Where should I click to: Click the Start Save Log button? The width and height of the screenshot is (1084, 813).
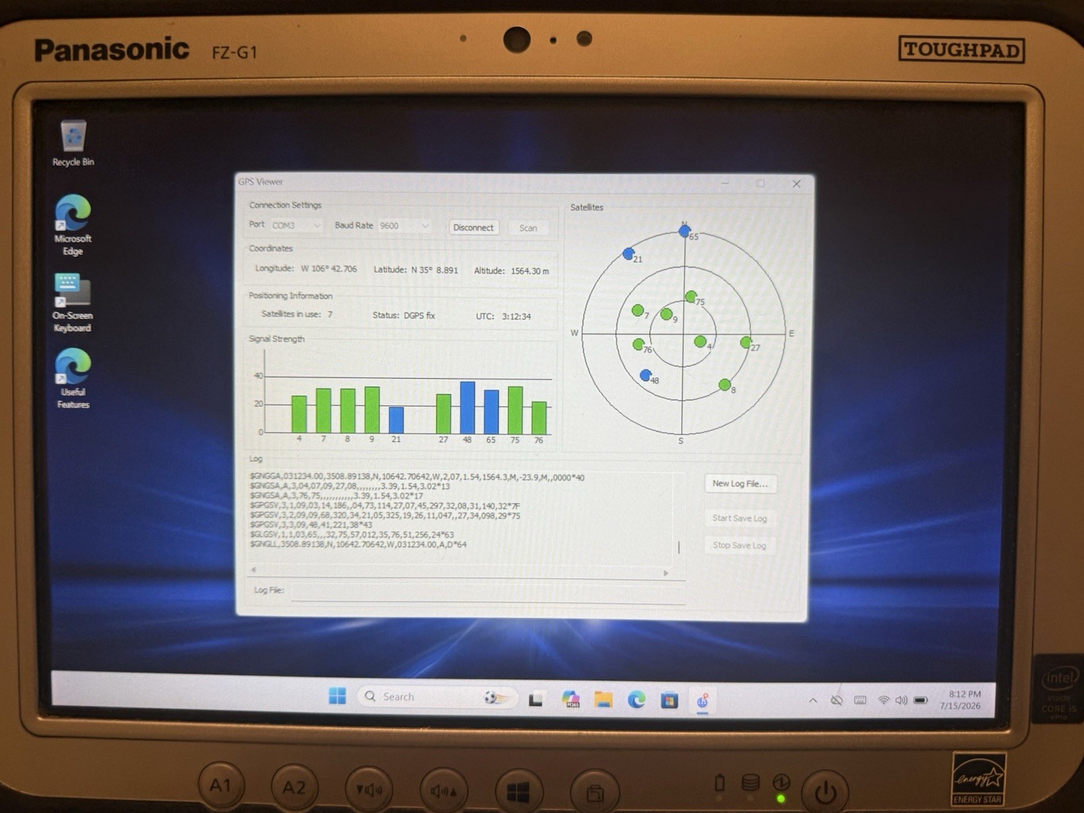[x=740, y=518]
